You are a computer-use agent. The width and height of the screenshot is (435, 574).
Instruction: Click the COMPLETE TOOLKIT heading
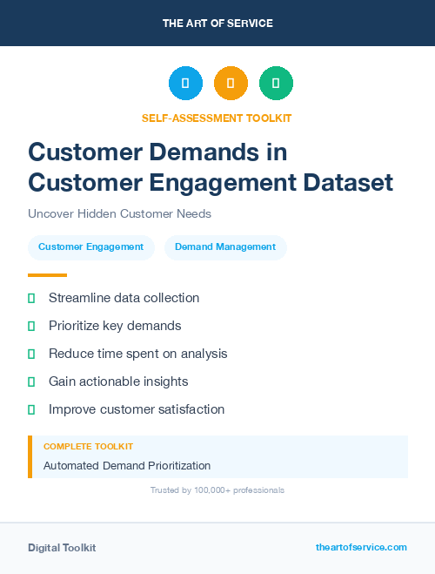pyautogui.click(x=88, y=447)
